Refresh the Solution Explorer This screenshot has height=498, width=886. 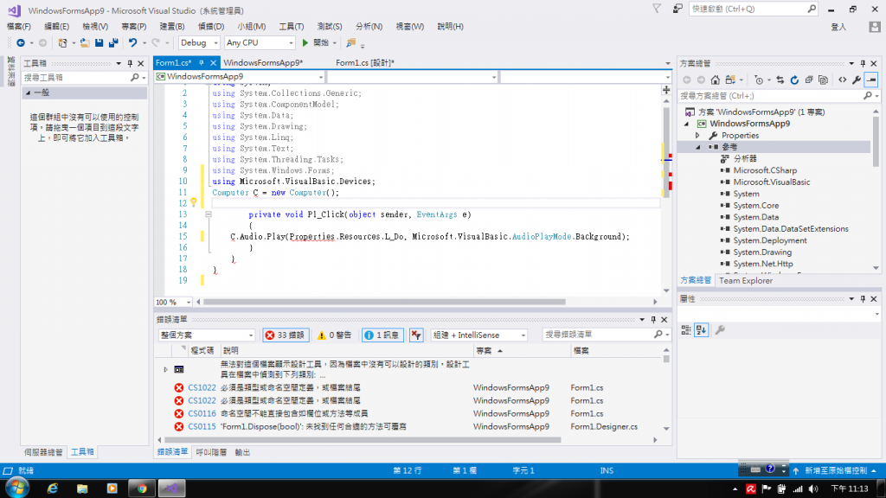tap(794, 80)
